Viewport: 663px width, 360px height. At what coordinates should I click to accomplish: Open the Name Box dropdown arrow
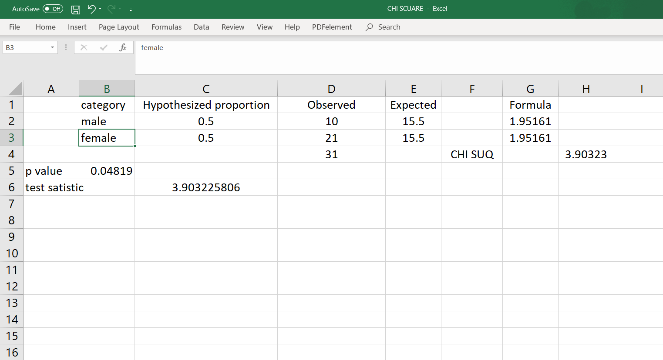pos(52,47)
